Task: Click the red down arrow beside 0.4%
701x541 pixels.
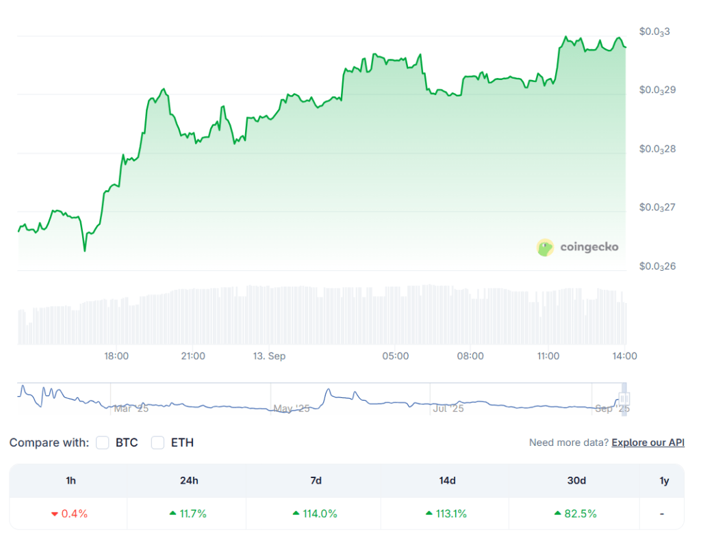Action: (54, 514)
